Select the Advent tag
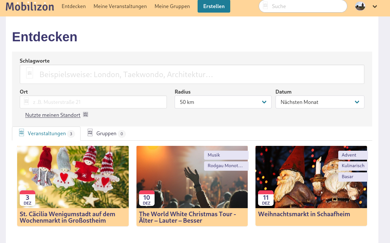Viewport: 390px width, 243px height. [x=353, y=155]
